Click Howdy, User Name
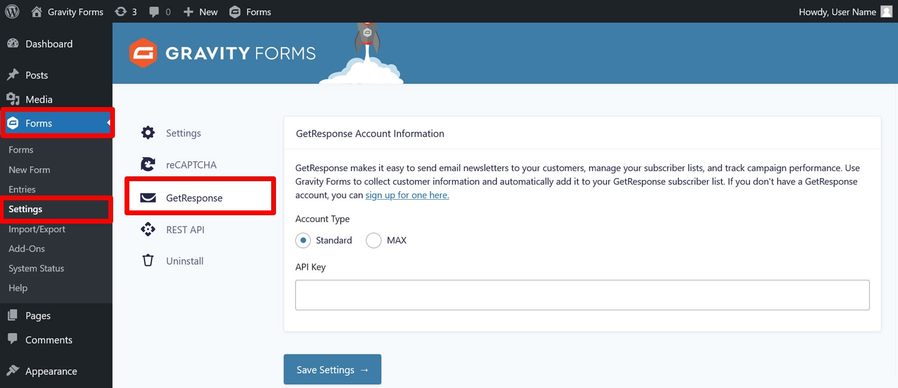This screenshot has width=898, height=388. (838, 12)
